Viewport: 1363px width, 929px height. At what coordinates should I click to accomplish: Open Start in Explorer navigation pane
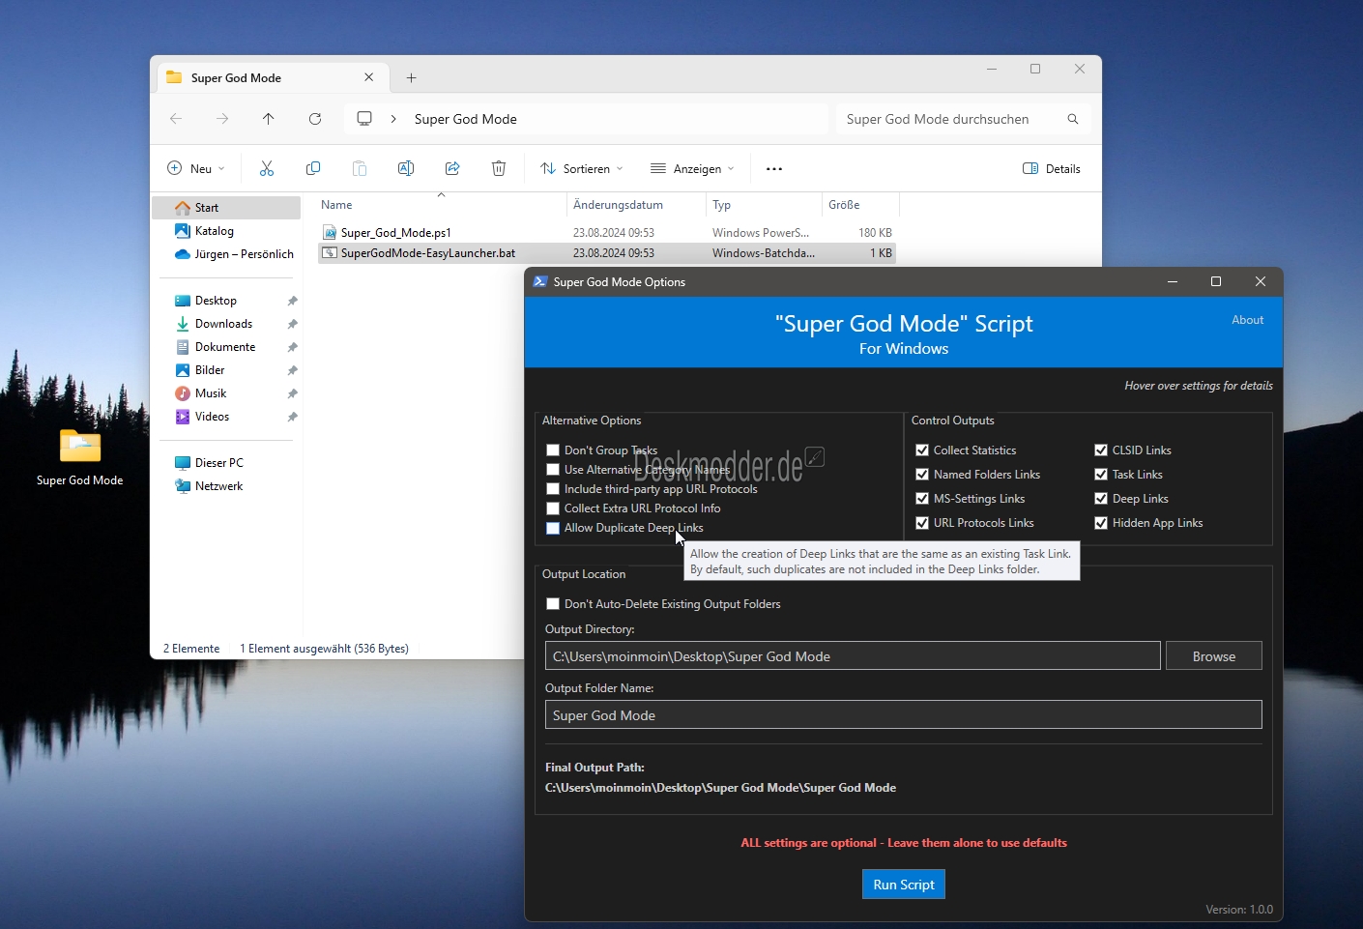(x=227, y=208)
